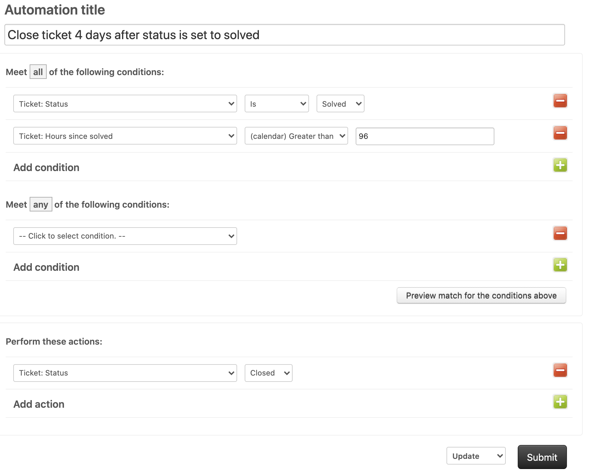Open the 'Is' operator dropdown

click(x=277, y=104)
